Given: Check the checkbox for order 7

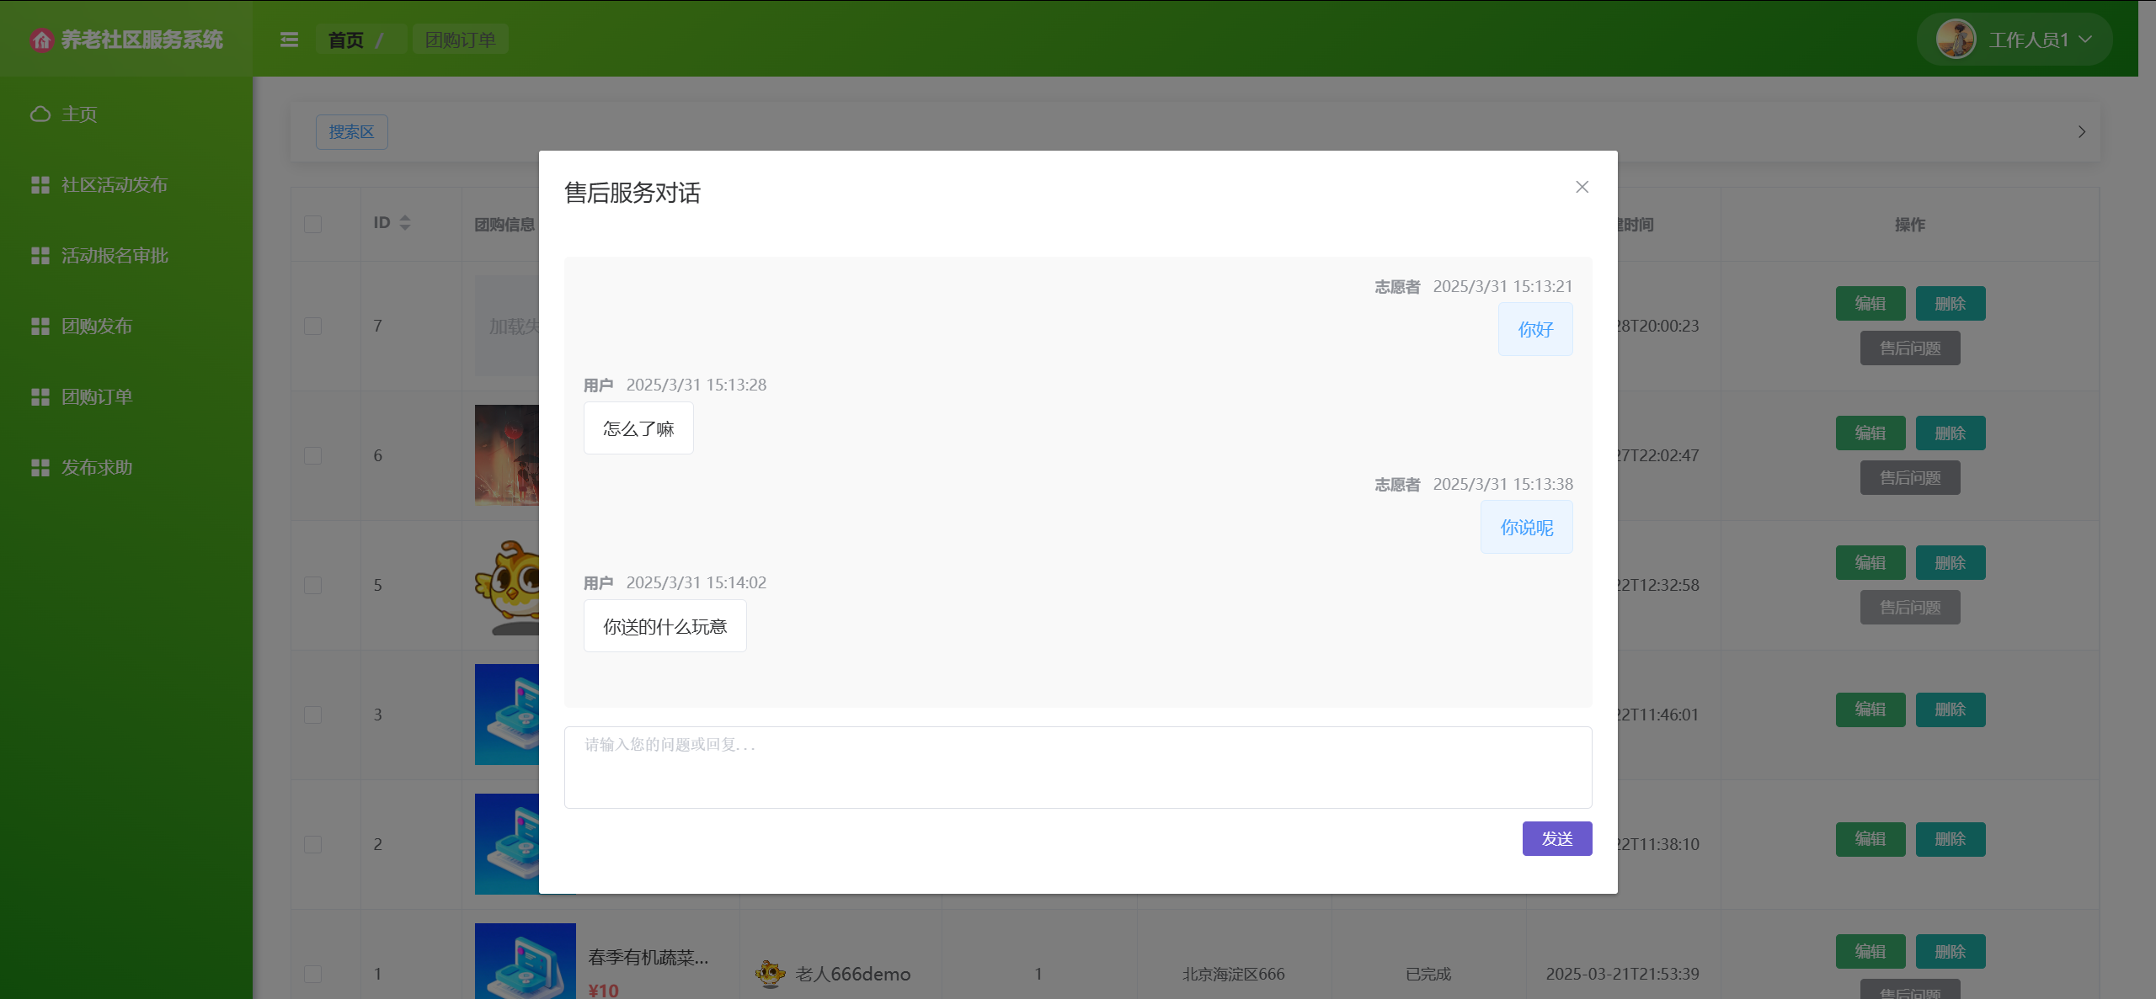Looking at the screenshot, I should click(312, 326).
